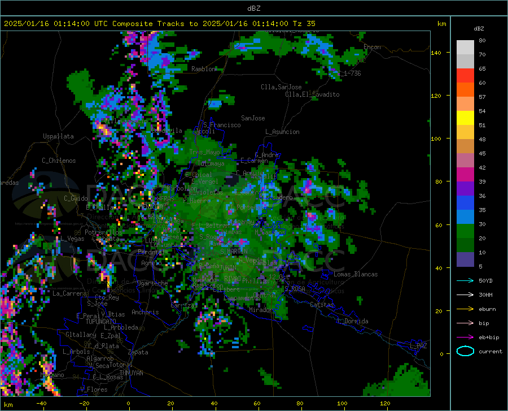Pick the purple 36–39 dBZ color band
The width and height of the screenshot is (508, 411).
click(465, 189)
